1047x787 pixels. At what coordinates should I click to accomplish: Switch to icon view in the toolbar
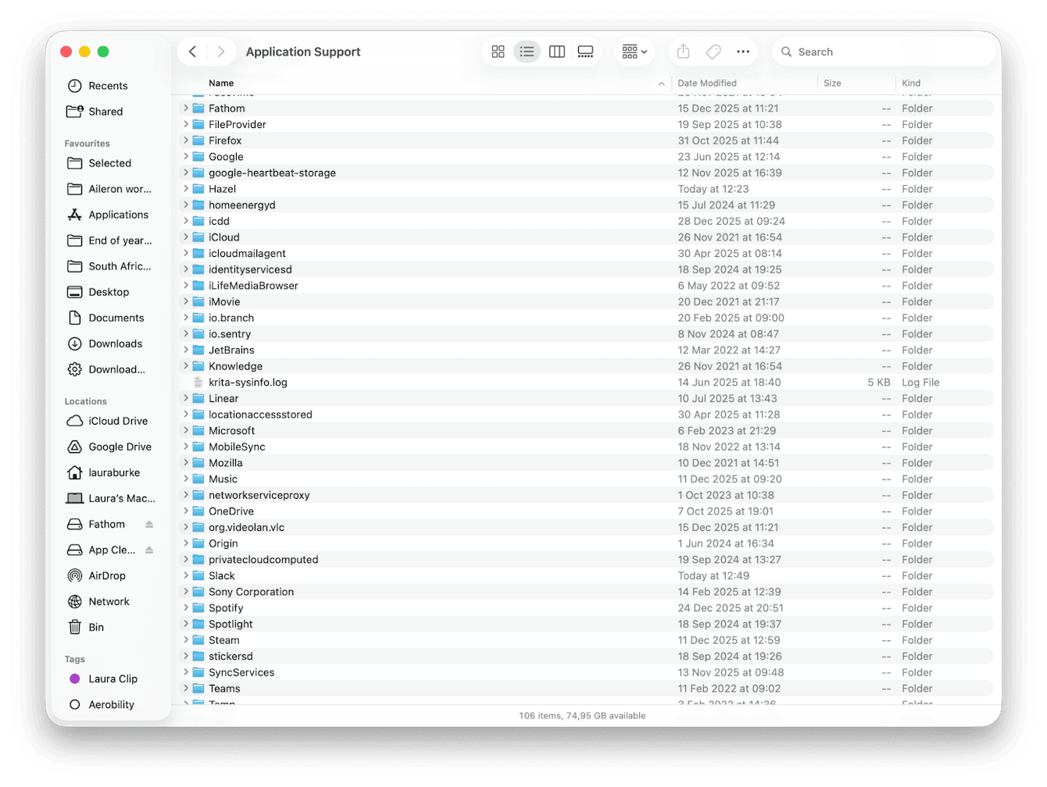coord(498,51)
